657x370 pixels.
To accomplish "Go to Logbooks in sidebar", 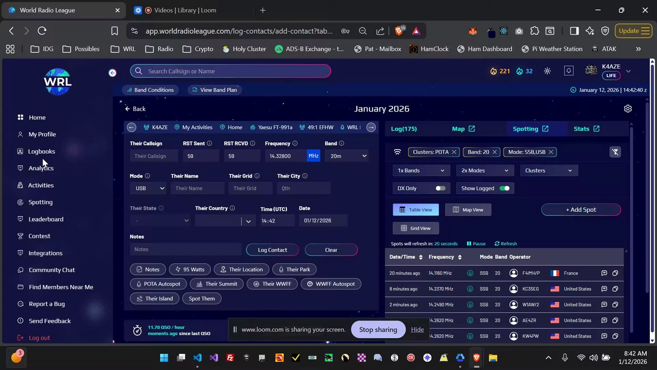I will pyautogui.click(x=42, y=151).
